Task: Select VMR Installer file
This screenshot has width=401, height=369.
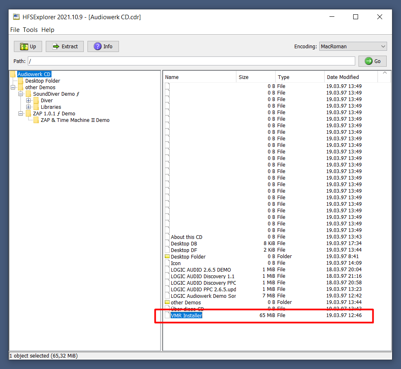Action: [x=186, y=315]
